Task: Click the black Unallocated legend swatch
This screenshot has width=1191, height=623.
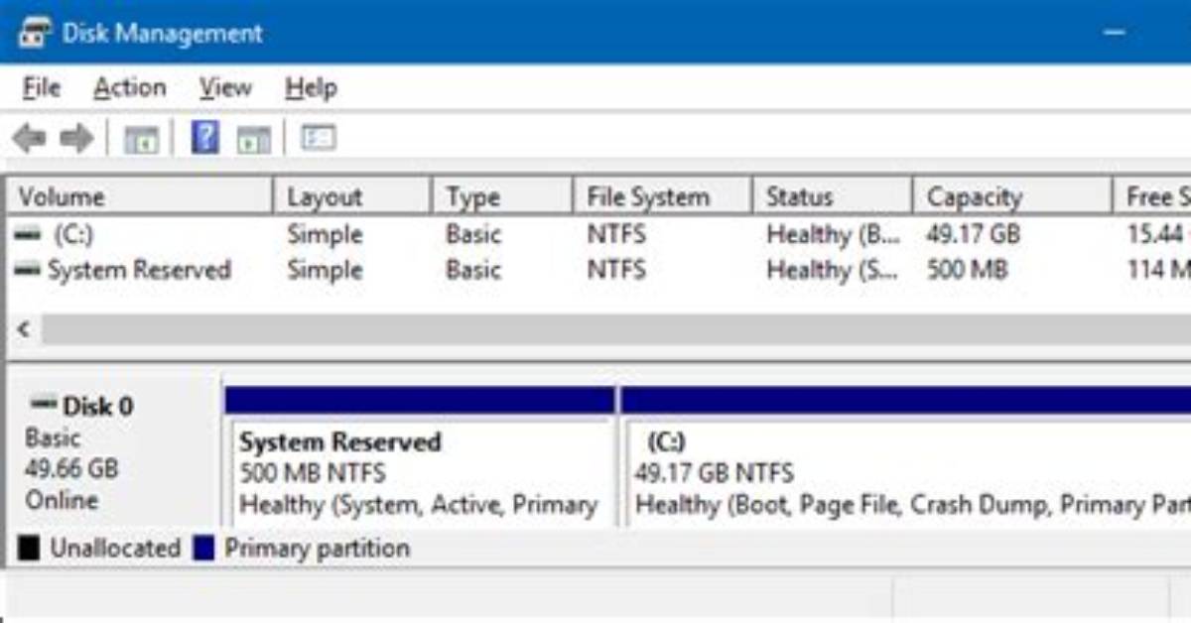Action: (x=29, y=549)
